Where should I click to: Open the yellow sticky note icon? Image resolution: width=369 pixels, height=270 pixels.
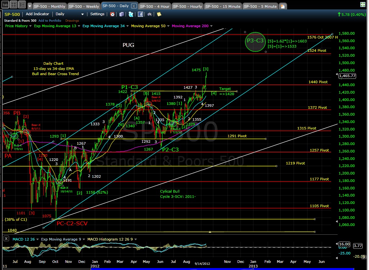pyautogui.click(x=159, y=14)
